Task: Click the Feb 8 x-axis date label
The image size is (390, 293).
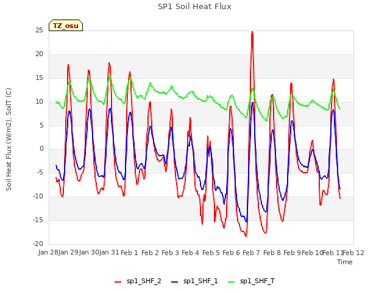Action: pyautogui.click(x=272, y=253)
